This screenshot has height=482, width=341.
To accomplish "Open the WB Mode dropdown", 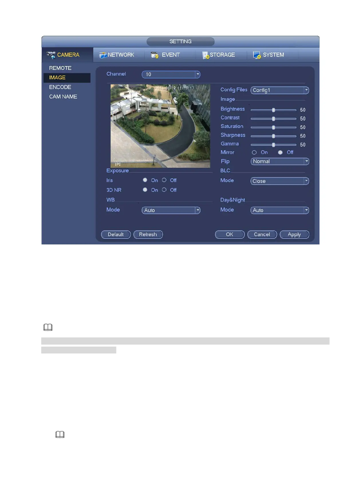I will (171, 210).
